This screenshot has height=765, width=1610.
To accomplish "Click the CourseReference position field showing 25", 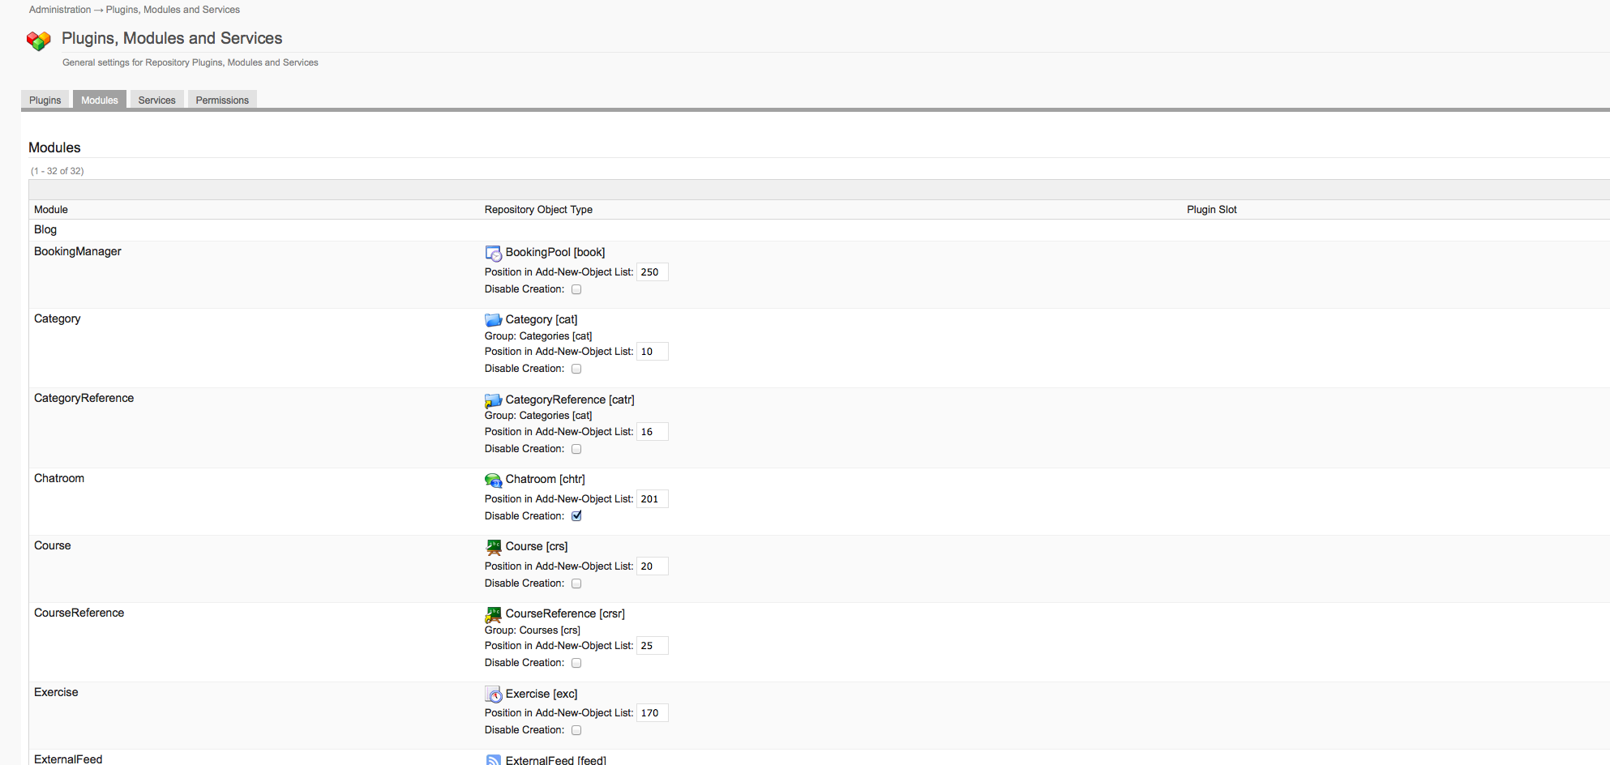I will pos(652,646).
